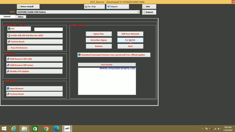Click the eraser icon on ADB Remove FRP (new)
Image resolution: width=235 pixels, height=132 pixels.
(8, 65)
